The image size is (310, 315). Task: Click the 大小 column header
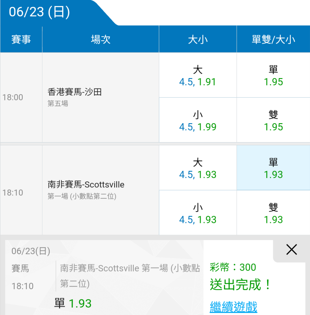[198, 40]
